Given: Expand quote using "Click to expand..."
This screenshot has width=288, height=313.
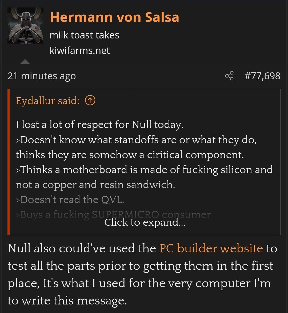Looking at the screenshot, I should (x=145, y=222).
